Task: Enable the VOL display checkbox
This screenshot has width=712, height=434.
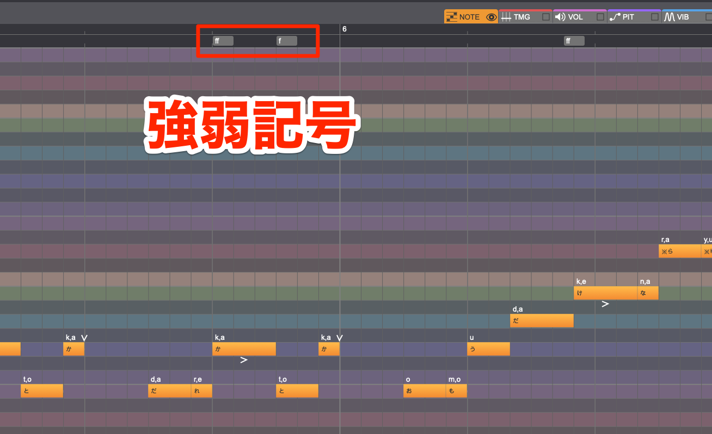Action: click(x=600, y=17)
